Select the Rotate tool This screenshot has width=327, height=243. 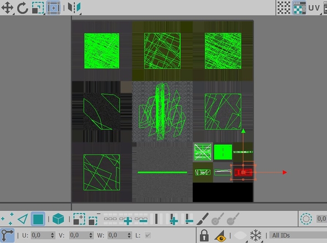tap(23, 8)
